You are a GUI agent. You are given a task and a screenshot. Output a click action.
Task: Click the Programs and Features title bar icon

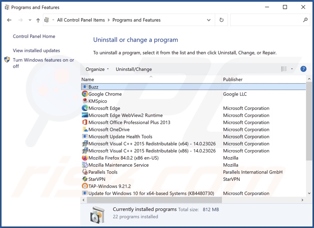coord(7,7)
